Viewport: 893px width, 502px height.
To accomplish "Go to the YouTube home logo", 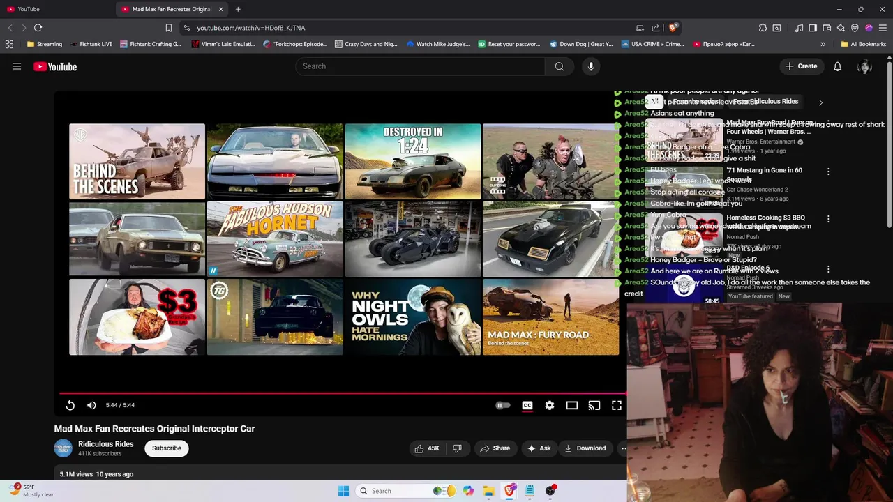I will click(x=55, y=67).
